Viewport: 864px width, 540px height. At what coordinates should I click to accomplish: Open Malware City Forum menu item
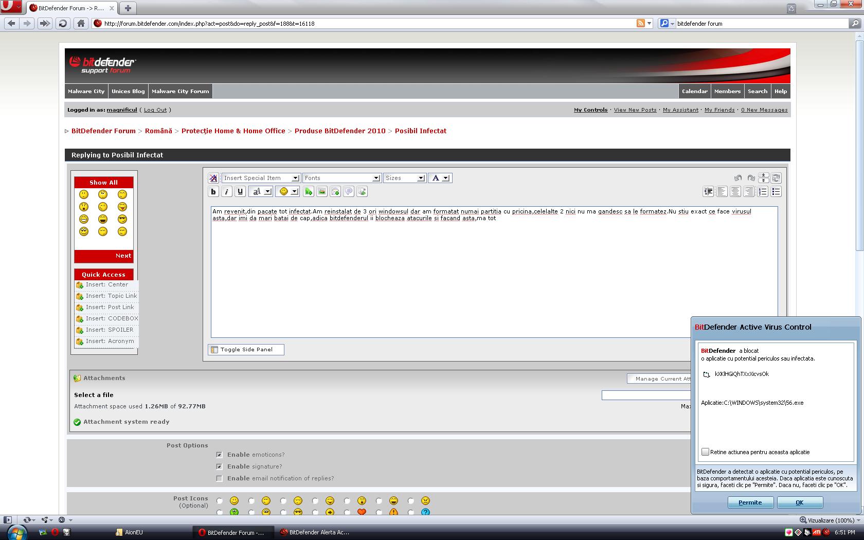click(x=180, y=91)
